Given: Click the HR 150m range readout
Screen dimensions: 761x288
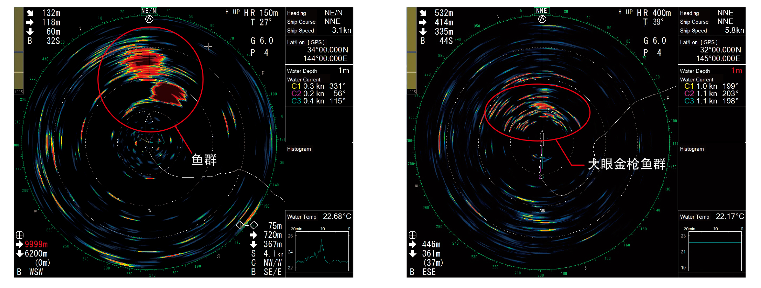Looking at the screenshot, I should [261, 13].
